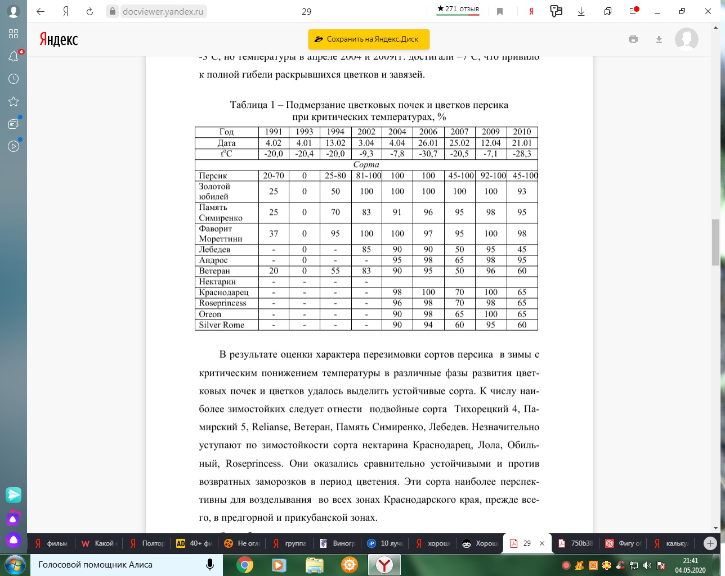The height and width of the screenshot is (576, 725).
Task: Click the Сорта header row in table
Action: tap(366, 165)
